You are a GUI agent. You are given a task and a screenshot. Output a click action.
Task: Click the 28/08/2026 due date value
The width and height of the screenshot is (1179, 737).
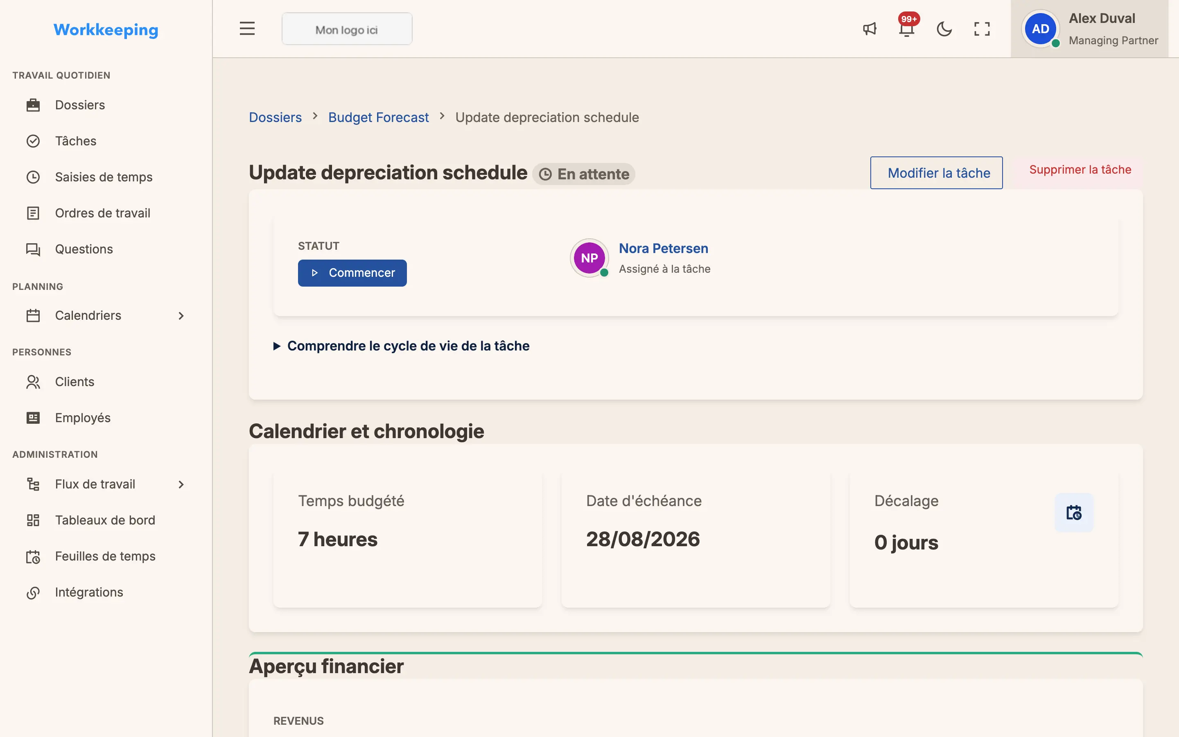coord(643,539)
